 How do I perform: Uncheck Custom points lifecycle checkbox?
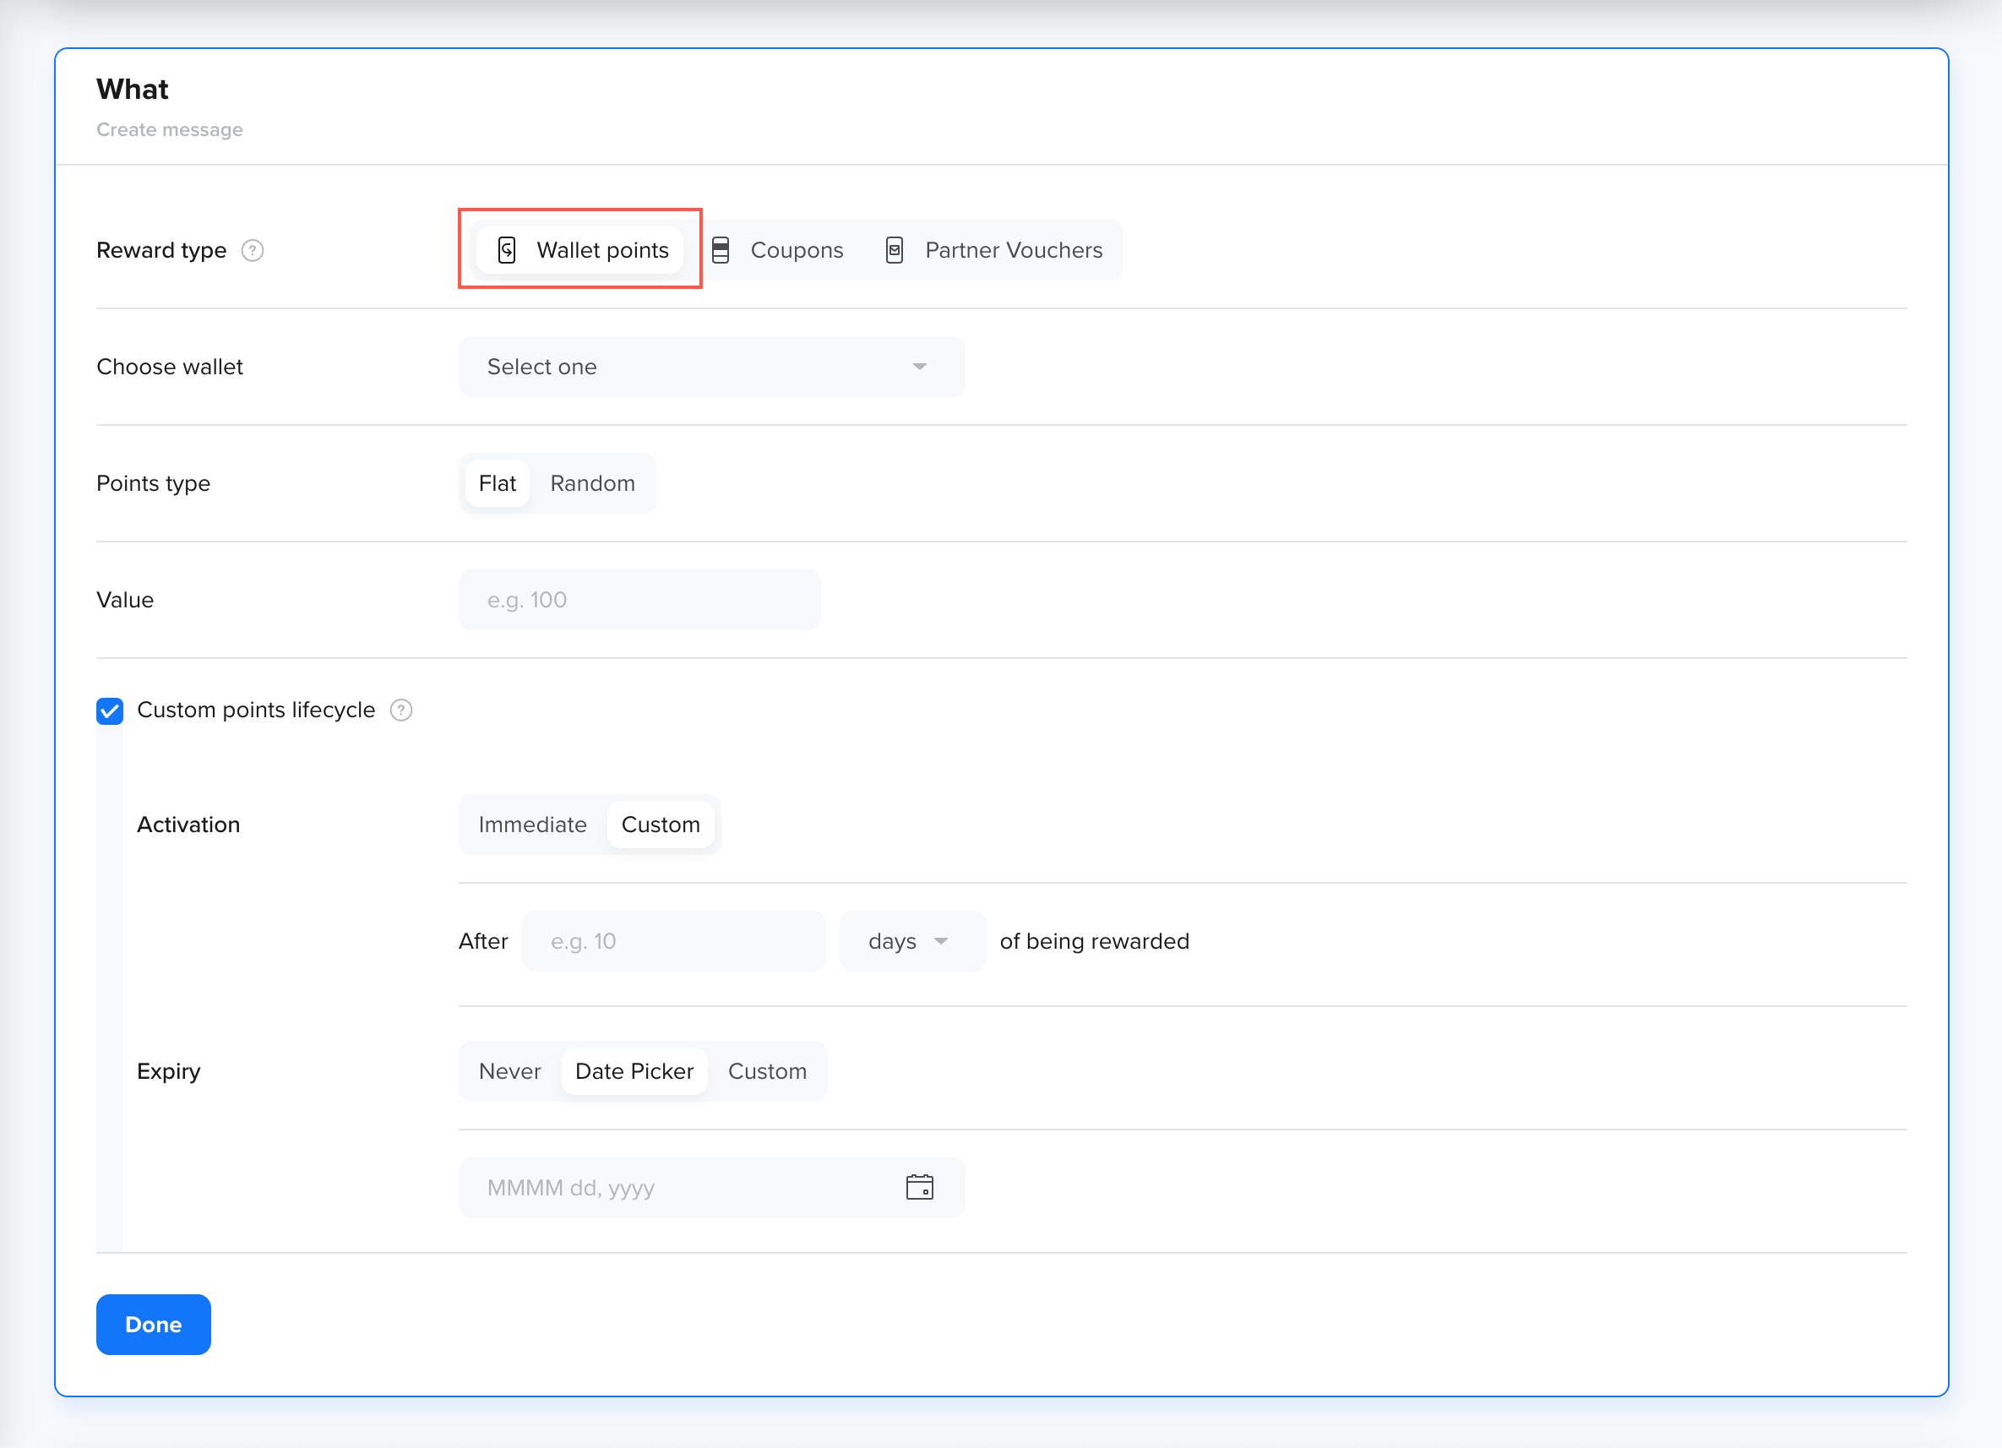pos(111,710)
